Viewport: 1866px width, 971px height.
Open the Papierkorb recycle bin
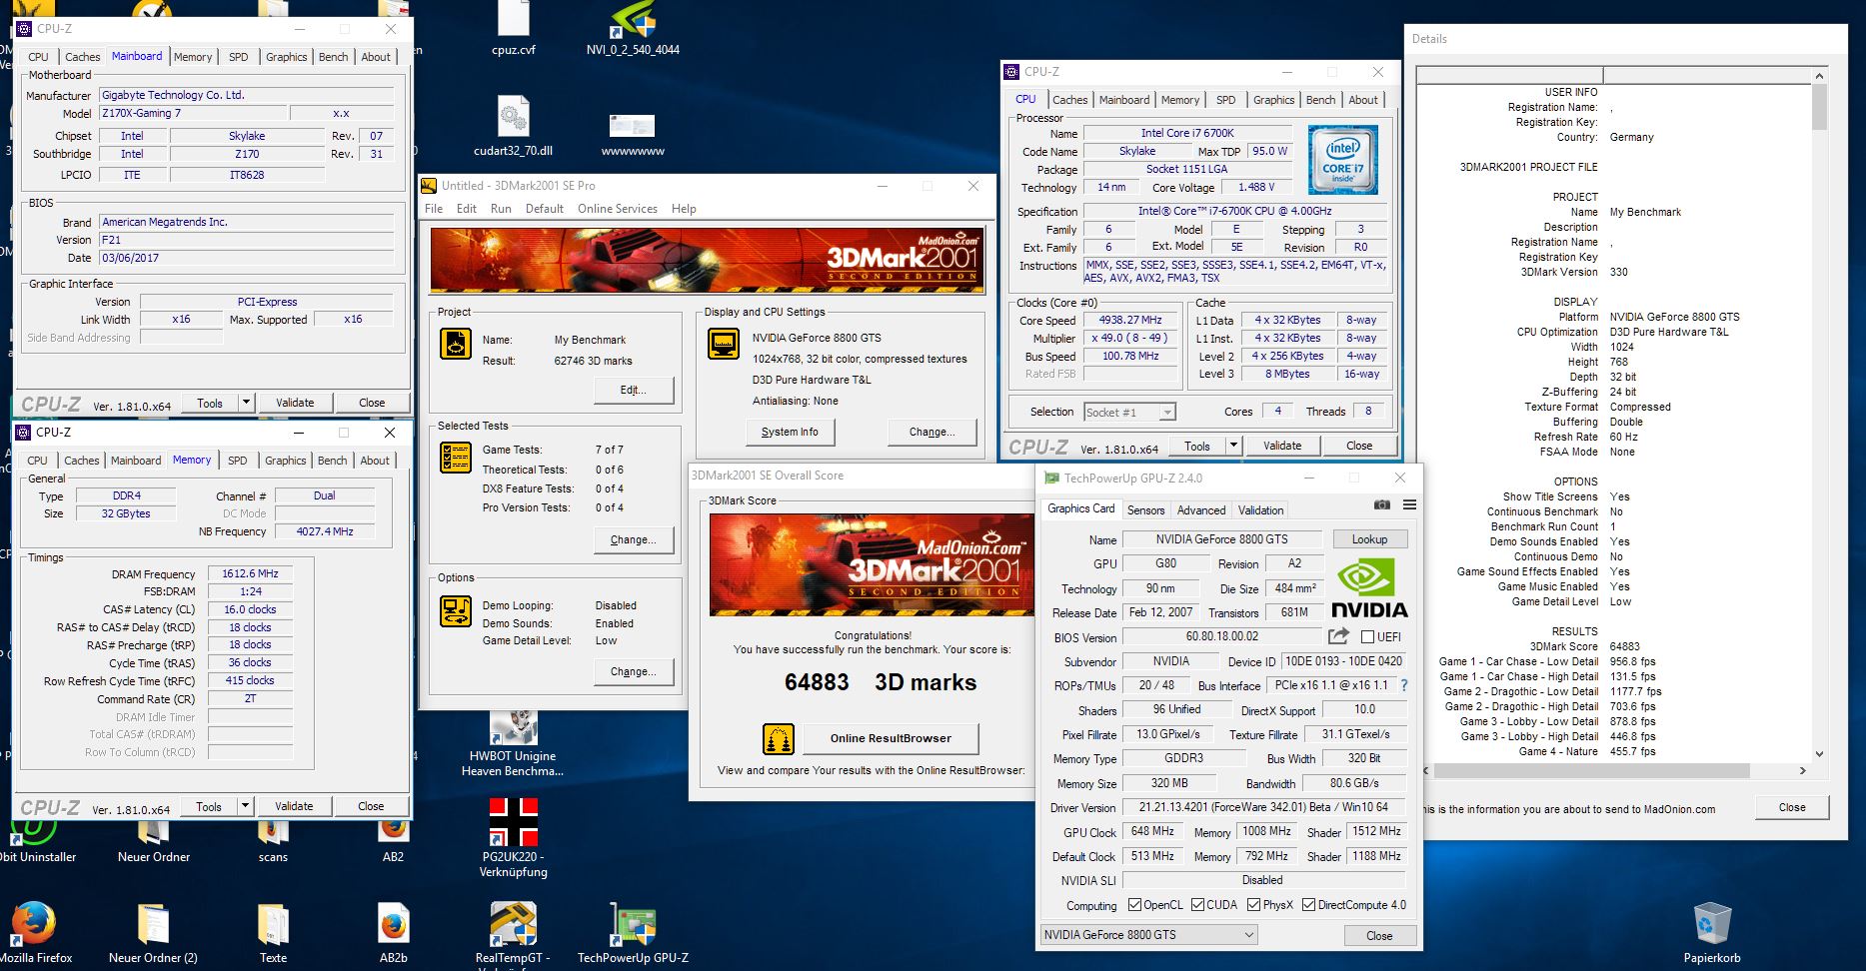point(1712,932)
